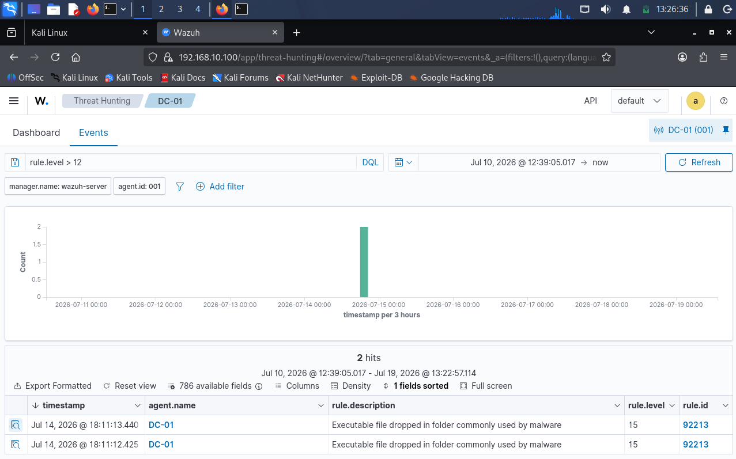Image resolution: width=736 pixels, height=459 pixels.
Task: Click the Wazuh W. logo
Action: pyautogui.click(x=41, y=101)
